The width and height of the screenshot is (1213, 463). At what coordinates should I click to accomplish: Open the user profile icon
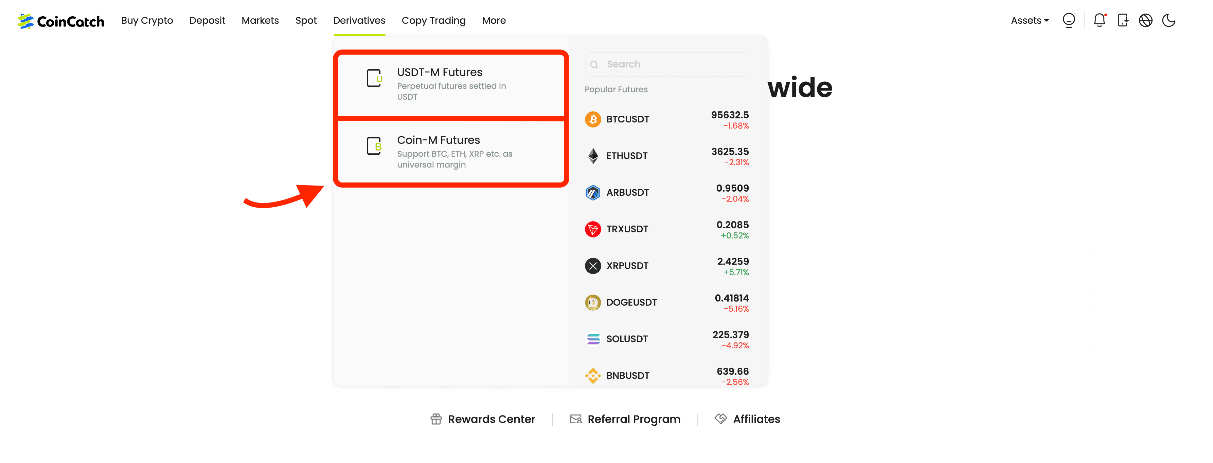1068,20
